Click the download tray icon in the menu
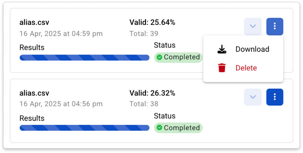 (x=222, y=49)
